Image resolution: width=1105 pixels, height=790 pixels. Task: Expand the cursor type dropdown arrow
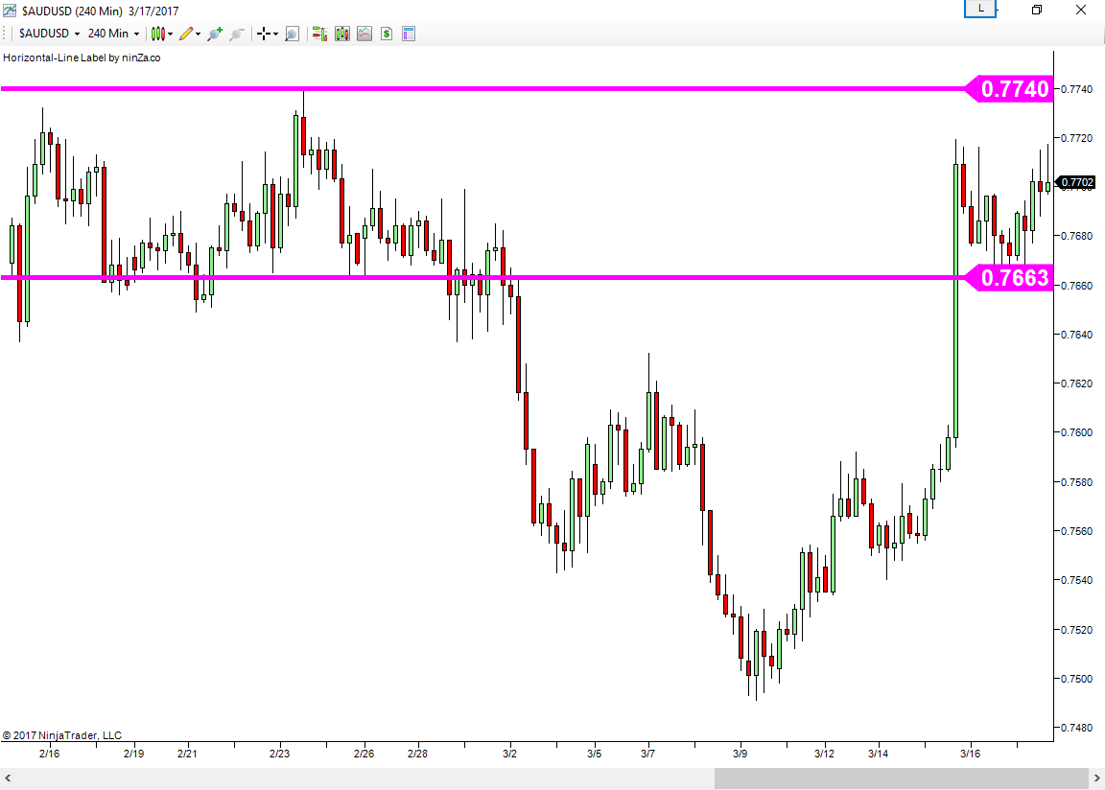coord(275,34)
